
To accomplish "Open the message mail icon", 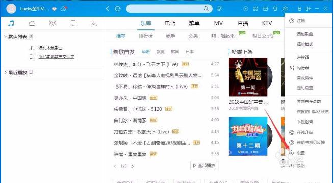I will point(265,9).
